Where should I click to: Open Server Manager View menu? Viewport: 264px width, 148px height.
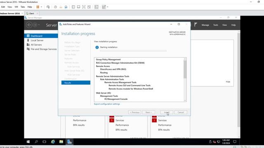pyautogui.click(x=224, y=25)
